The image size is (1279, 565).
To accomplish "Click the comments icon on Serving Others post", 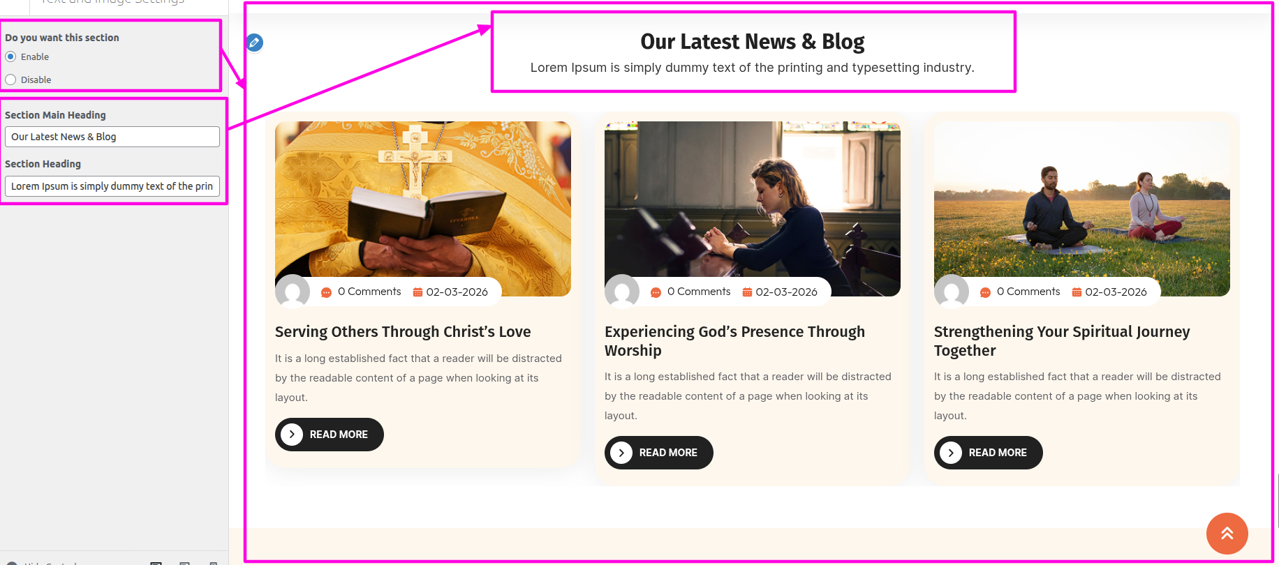I will [326, 292].
